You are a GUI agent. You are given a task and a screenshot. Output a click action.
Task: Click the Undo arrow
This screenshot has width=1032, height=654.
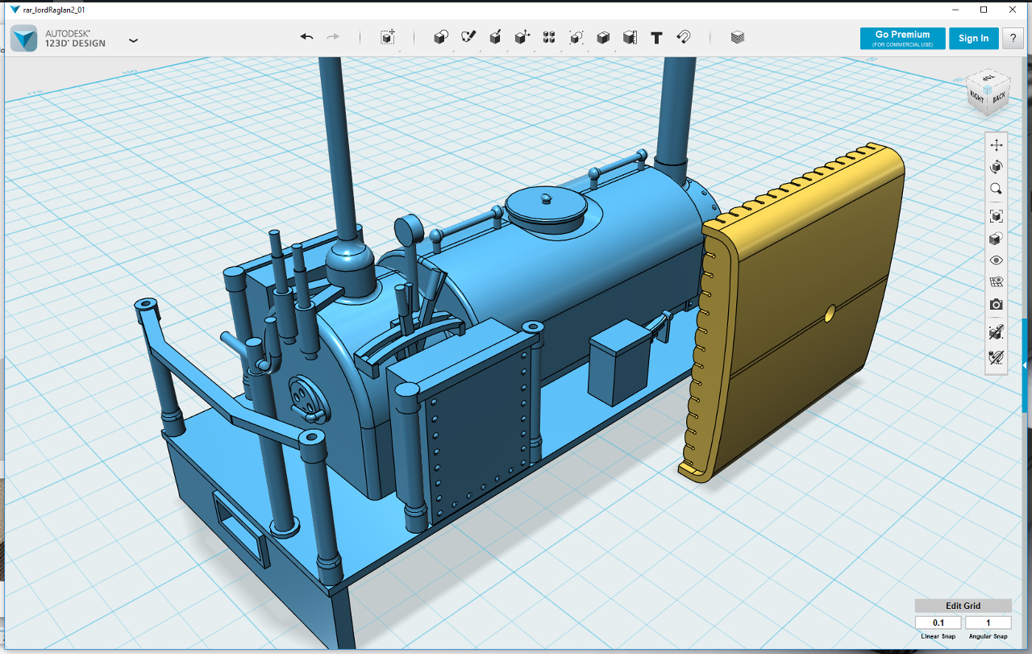click(x=306, y=37)
